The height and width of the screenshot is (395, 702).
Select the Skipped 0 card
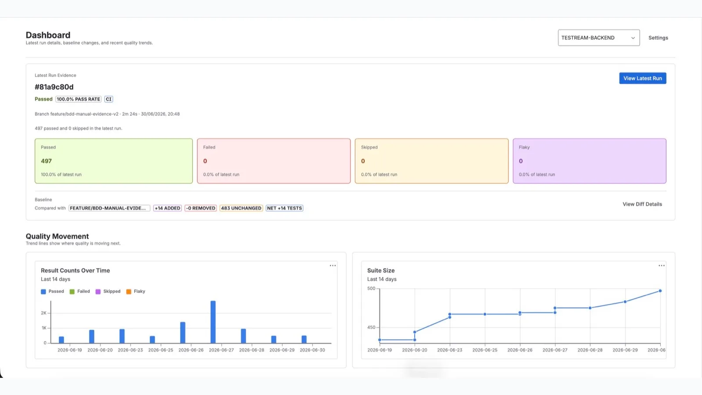click(432, 161)
